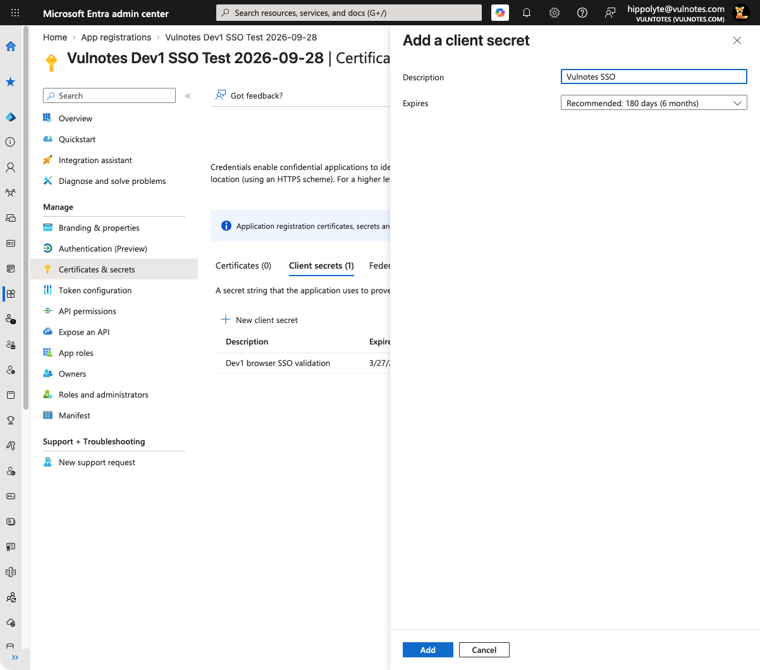Image resolution: width=760 pixels, height=670 pixels.
Task: Open the portal settings gear
Action: 555,13
